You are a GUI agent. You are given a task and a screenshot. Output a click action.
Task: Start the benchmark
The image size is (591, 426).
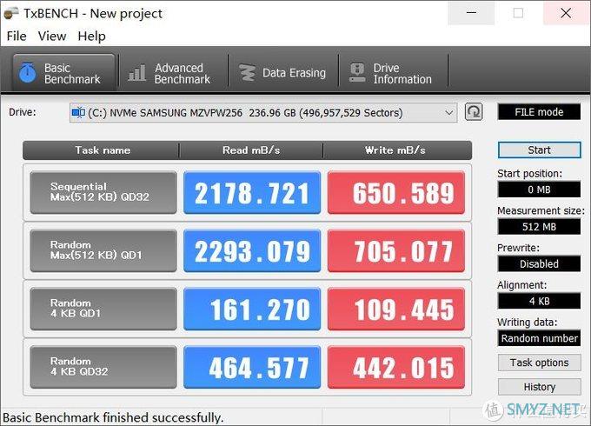(539, 150)
